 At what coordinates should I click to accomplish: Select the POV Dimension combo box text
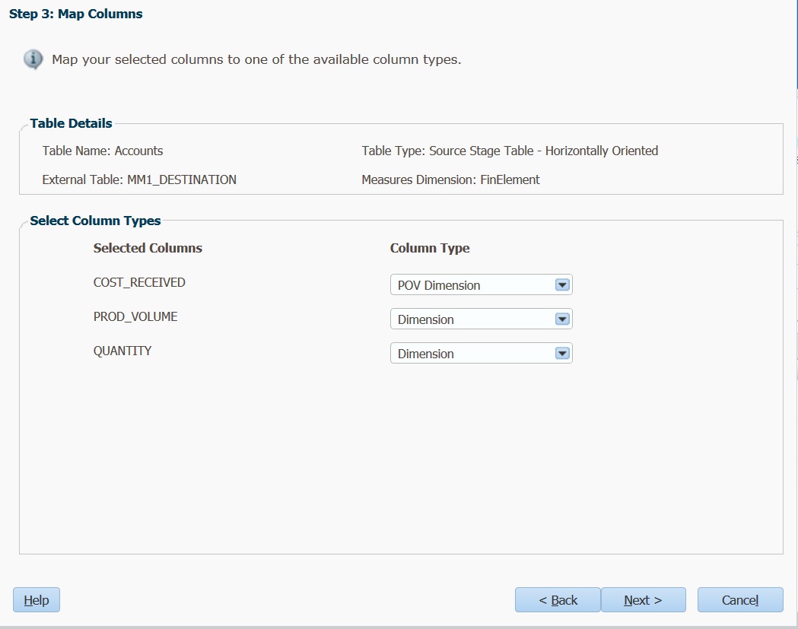pyautogui.click(x=439, y=285)
